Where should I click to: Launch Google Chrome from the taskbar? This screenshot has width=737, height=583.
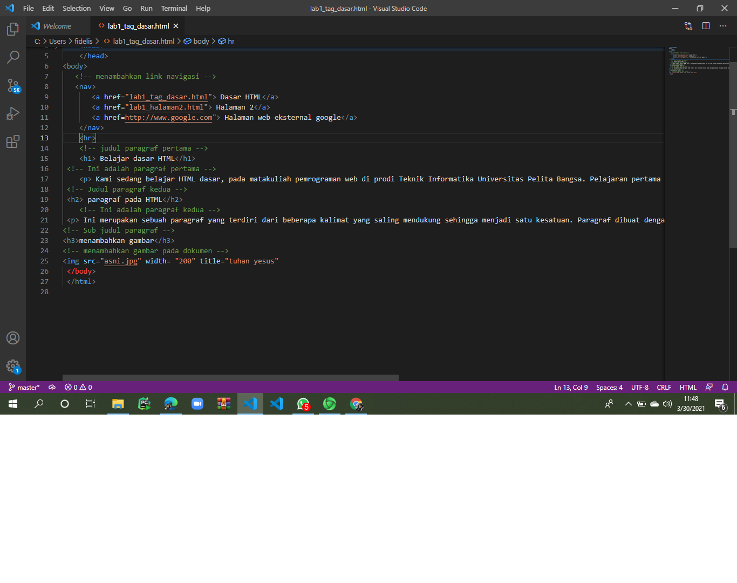pyautogui.click(x=356, y=404)
